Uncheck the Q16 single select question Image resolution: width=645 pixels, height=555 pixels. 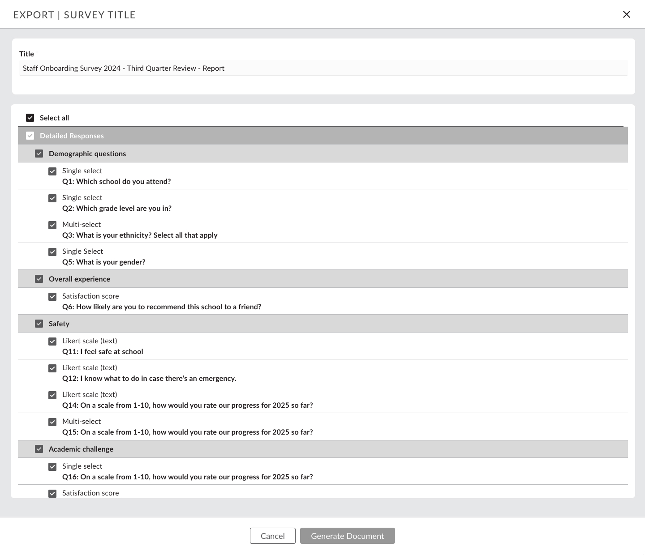pos(52,467)
